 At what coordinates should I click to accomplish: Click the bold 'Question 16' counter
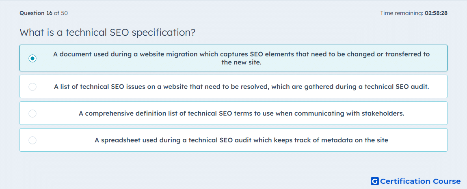point(36,13)
